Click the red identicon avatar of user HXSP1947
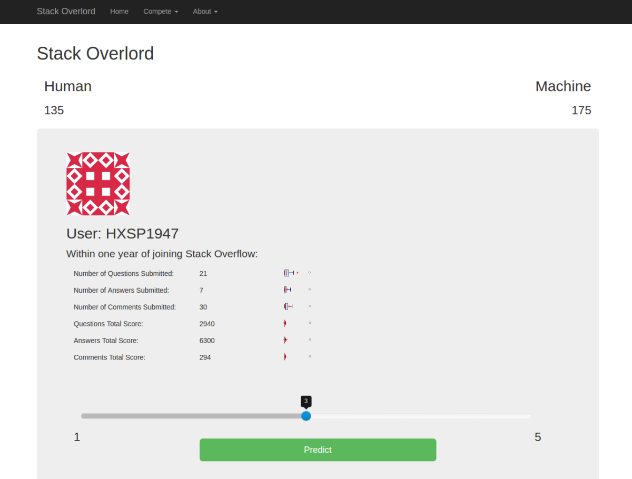 click(98, 184)
